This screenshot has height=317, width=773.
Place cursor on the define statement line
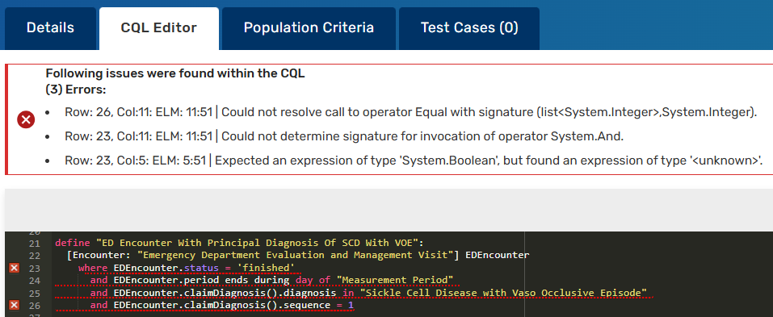coord(237,243)
